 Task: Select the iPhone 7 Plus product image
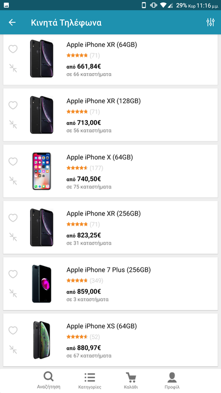[41, 283]
